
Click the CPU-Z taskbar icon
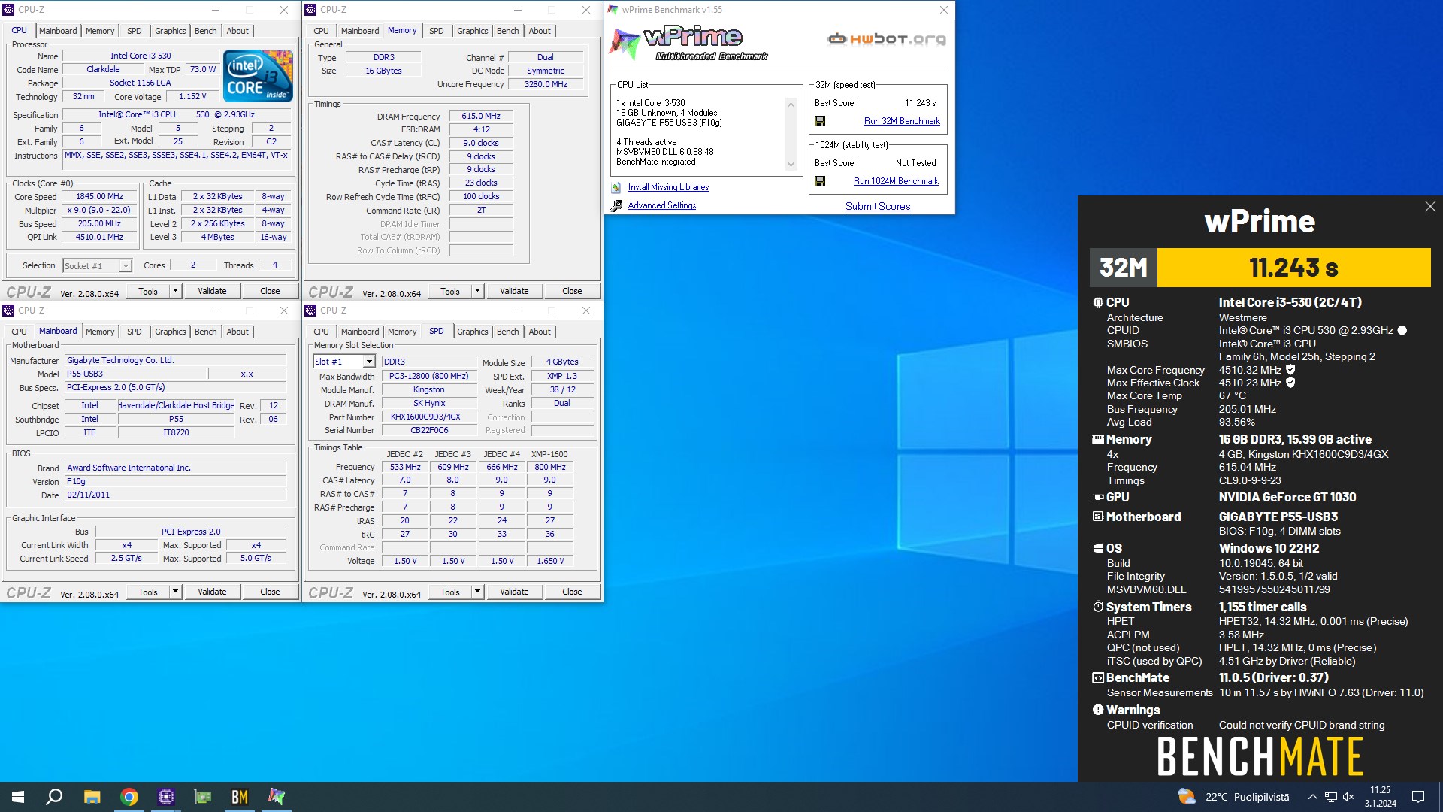[166, 797]
